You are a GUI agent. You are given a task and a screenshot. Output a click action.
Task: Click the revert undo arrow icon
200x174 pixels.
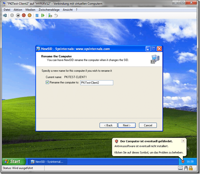[x=56, y=15]
